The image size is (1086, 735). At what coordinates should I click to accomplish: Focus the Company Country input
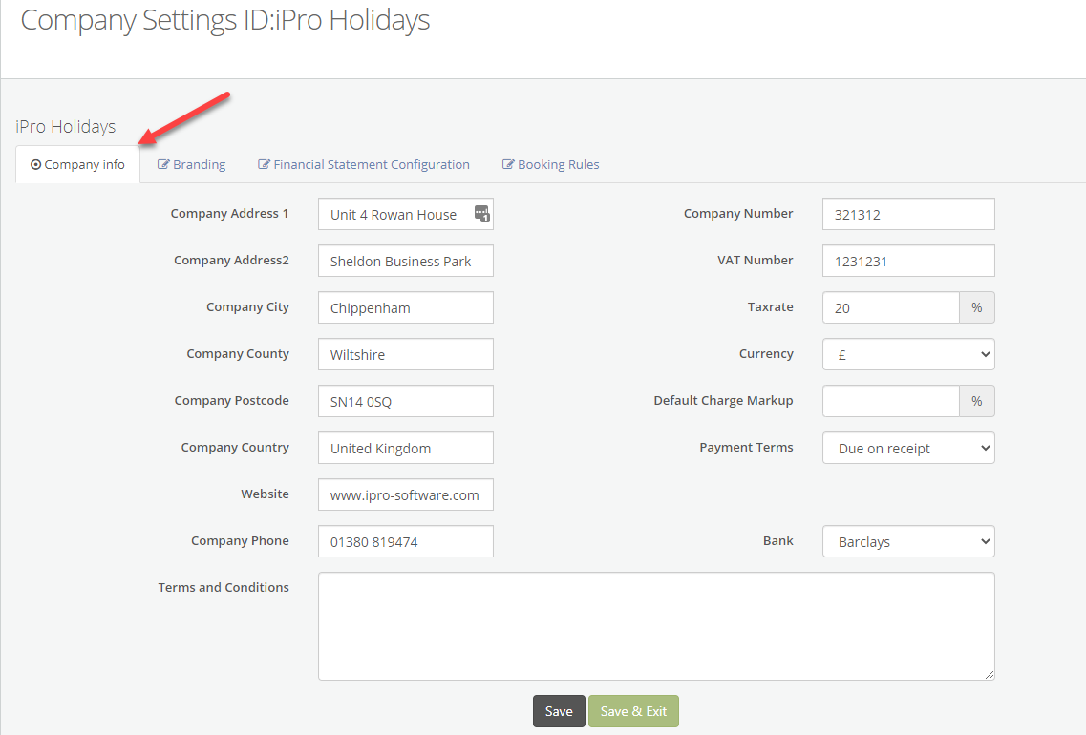coord(406,448)
